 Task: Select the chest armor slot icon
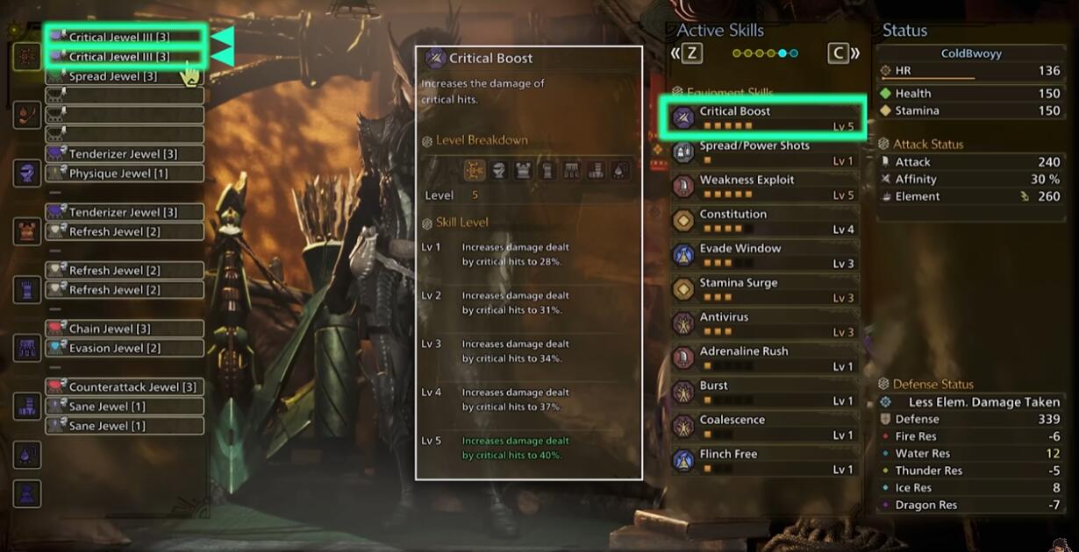pos(27,231)
